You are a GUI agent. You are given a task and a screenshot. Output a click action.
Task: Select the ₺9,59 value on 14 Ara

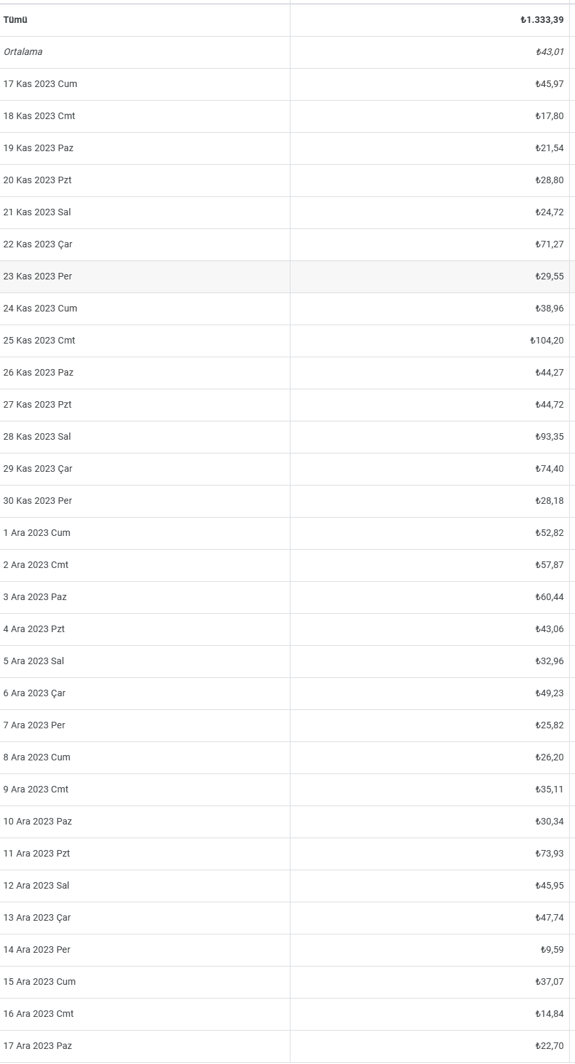point(552,950)
